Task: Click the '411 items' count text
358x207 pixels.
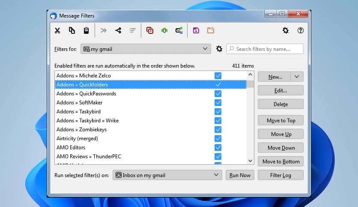Action: (x=243, y=66)
